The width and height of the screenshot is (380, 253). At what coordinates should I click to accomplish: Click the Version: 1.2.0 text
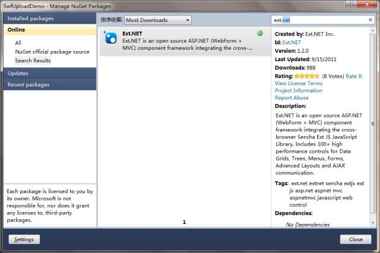[292, 51]
